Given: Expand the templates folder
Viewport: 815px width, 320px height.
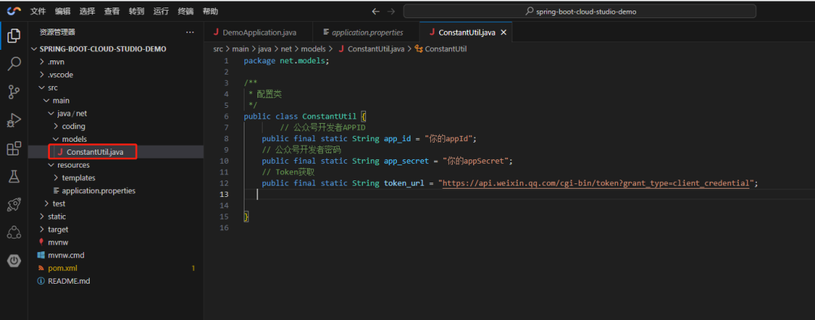Looking at the screenshot, I should (x=115, y=177).
